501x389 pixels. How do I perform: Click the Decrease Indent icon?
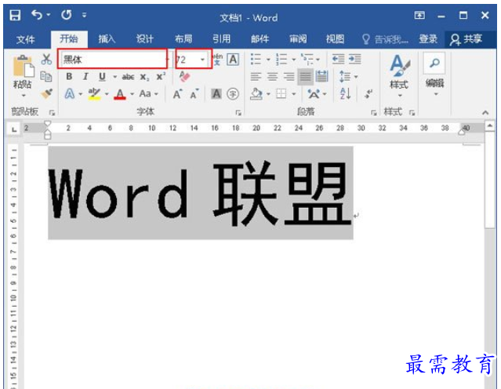(x=338, y=59)
